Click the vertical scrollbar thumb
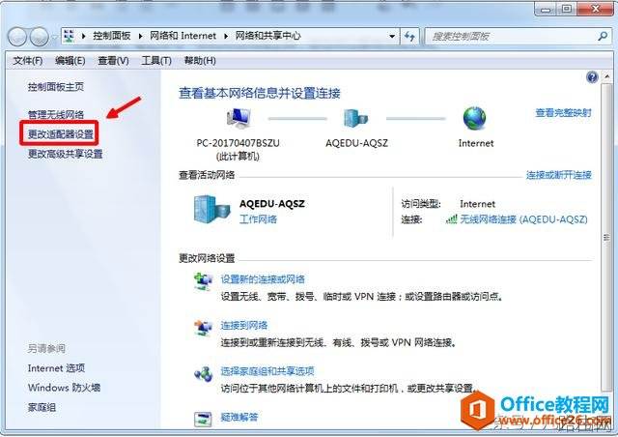 [607, 237]
